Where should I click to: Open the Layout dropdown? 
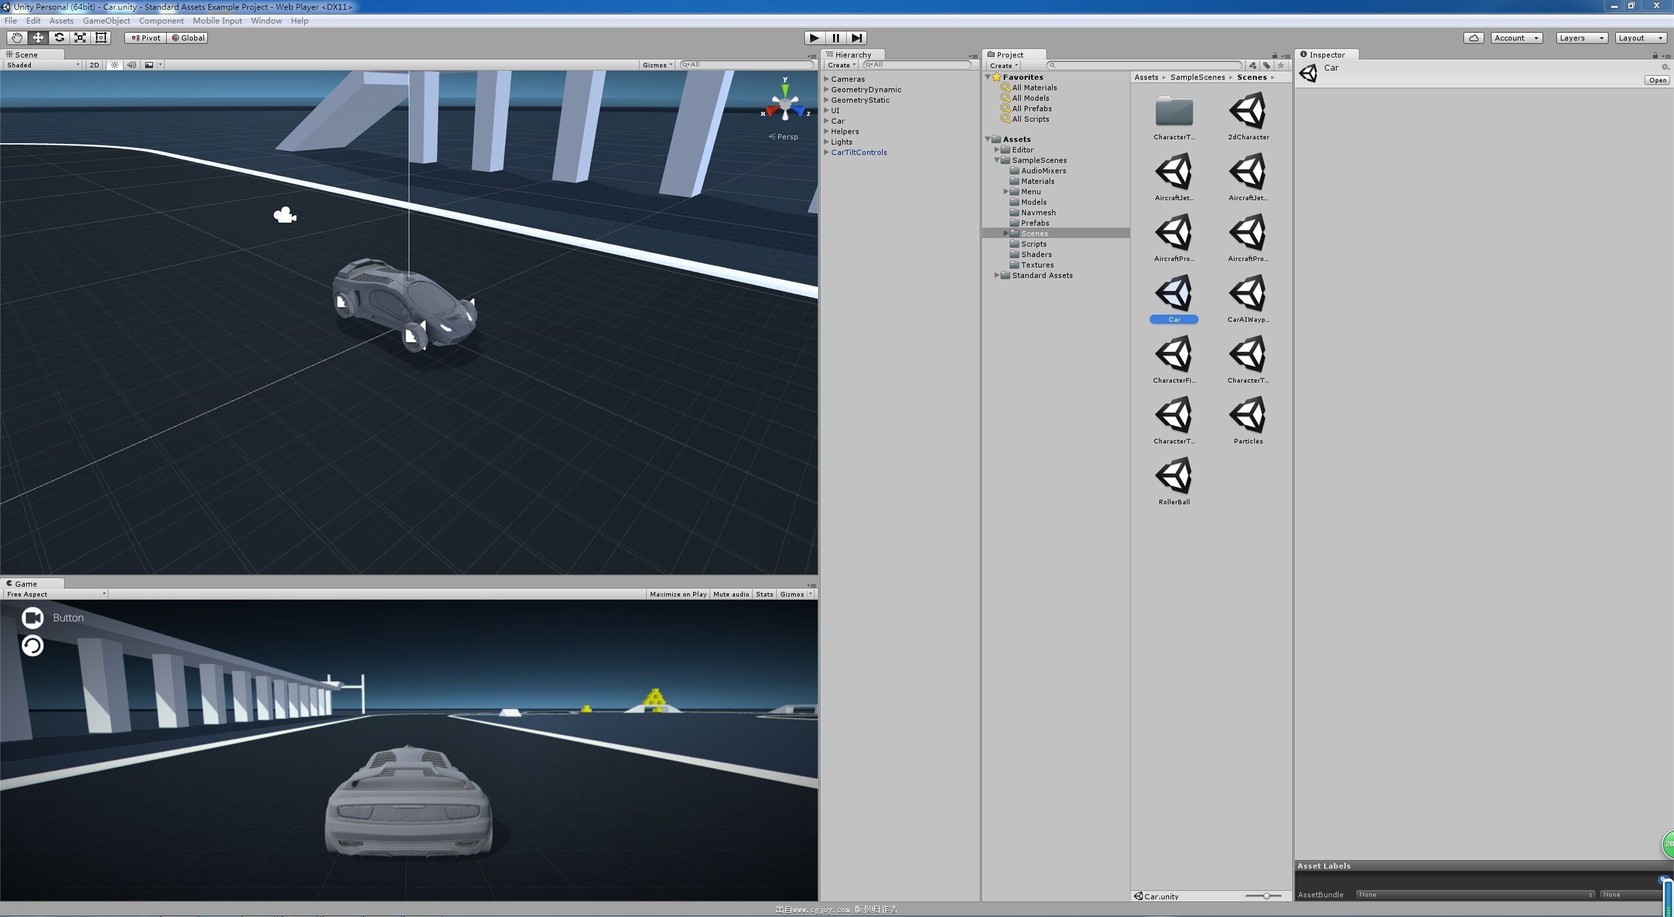point(1641,38)
